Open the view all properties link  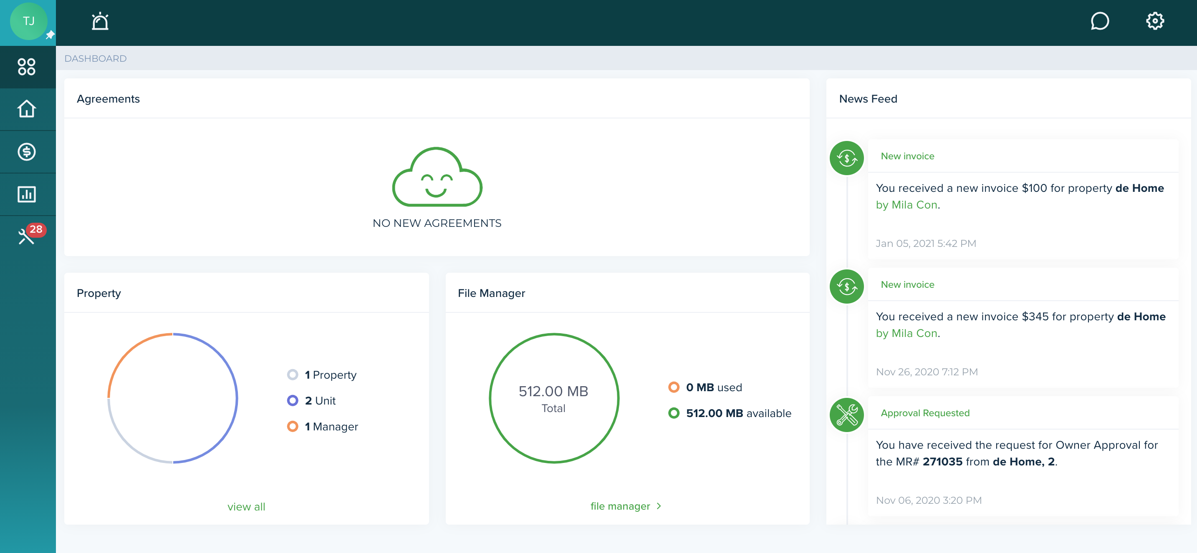[x=246, y=507]
